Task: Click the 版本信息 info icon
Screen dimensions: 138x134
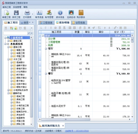Action: point(60,13)
